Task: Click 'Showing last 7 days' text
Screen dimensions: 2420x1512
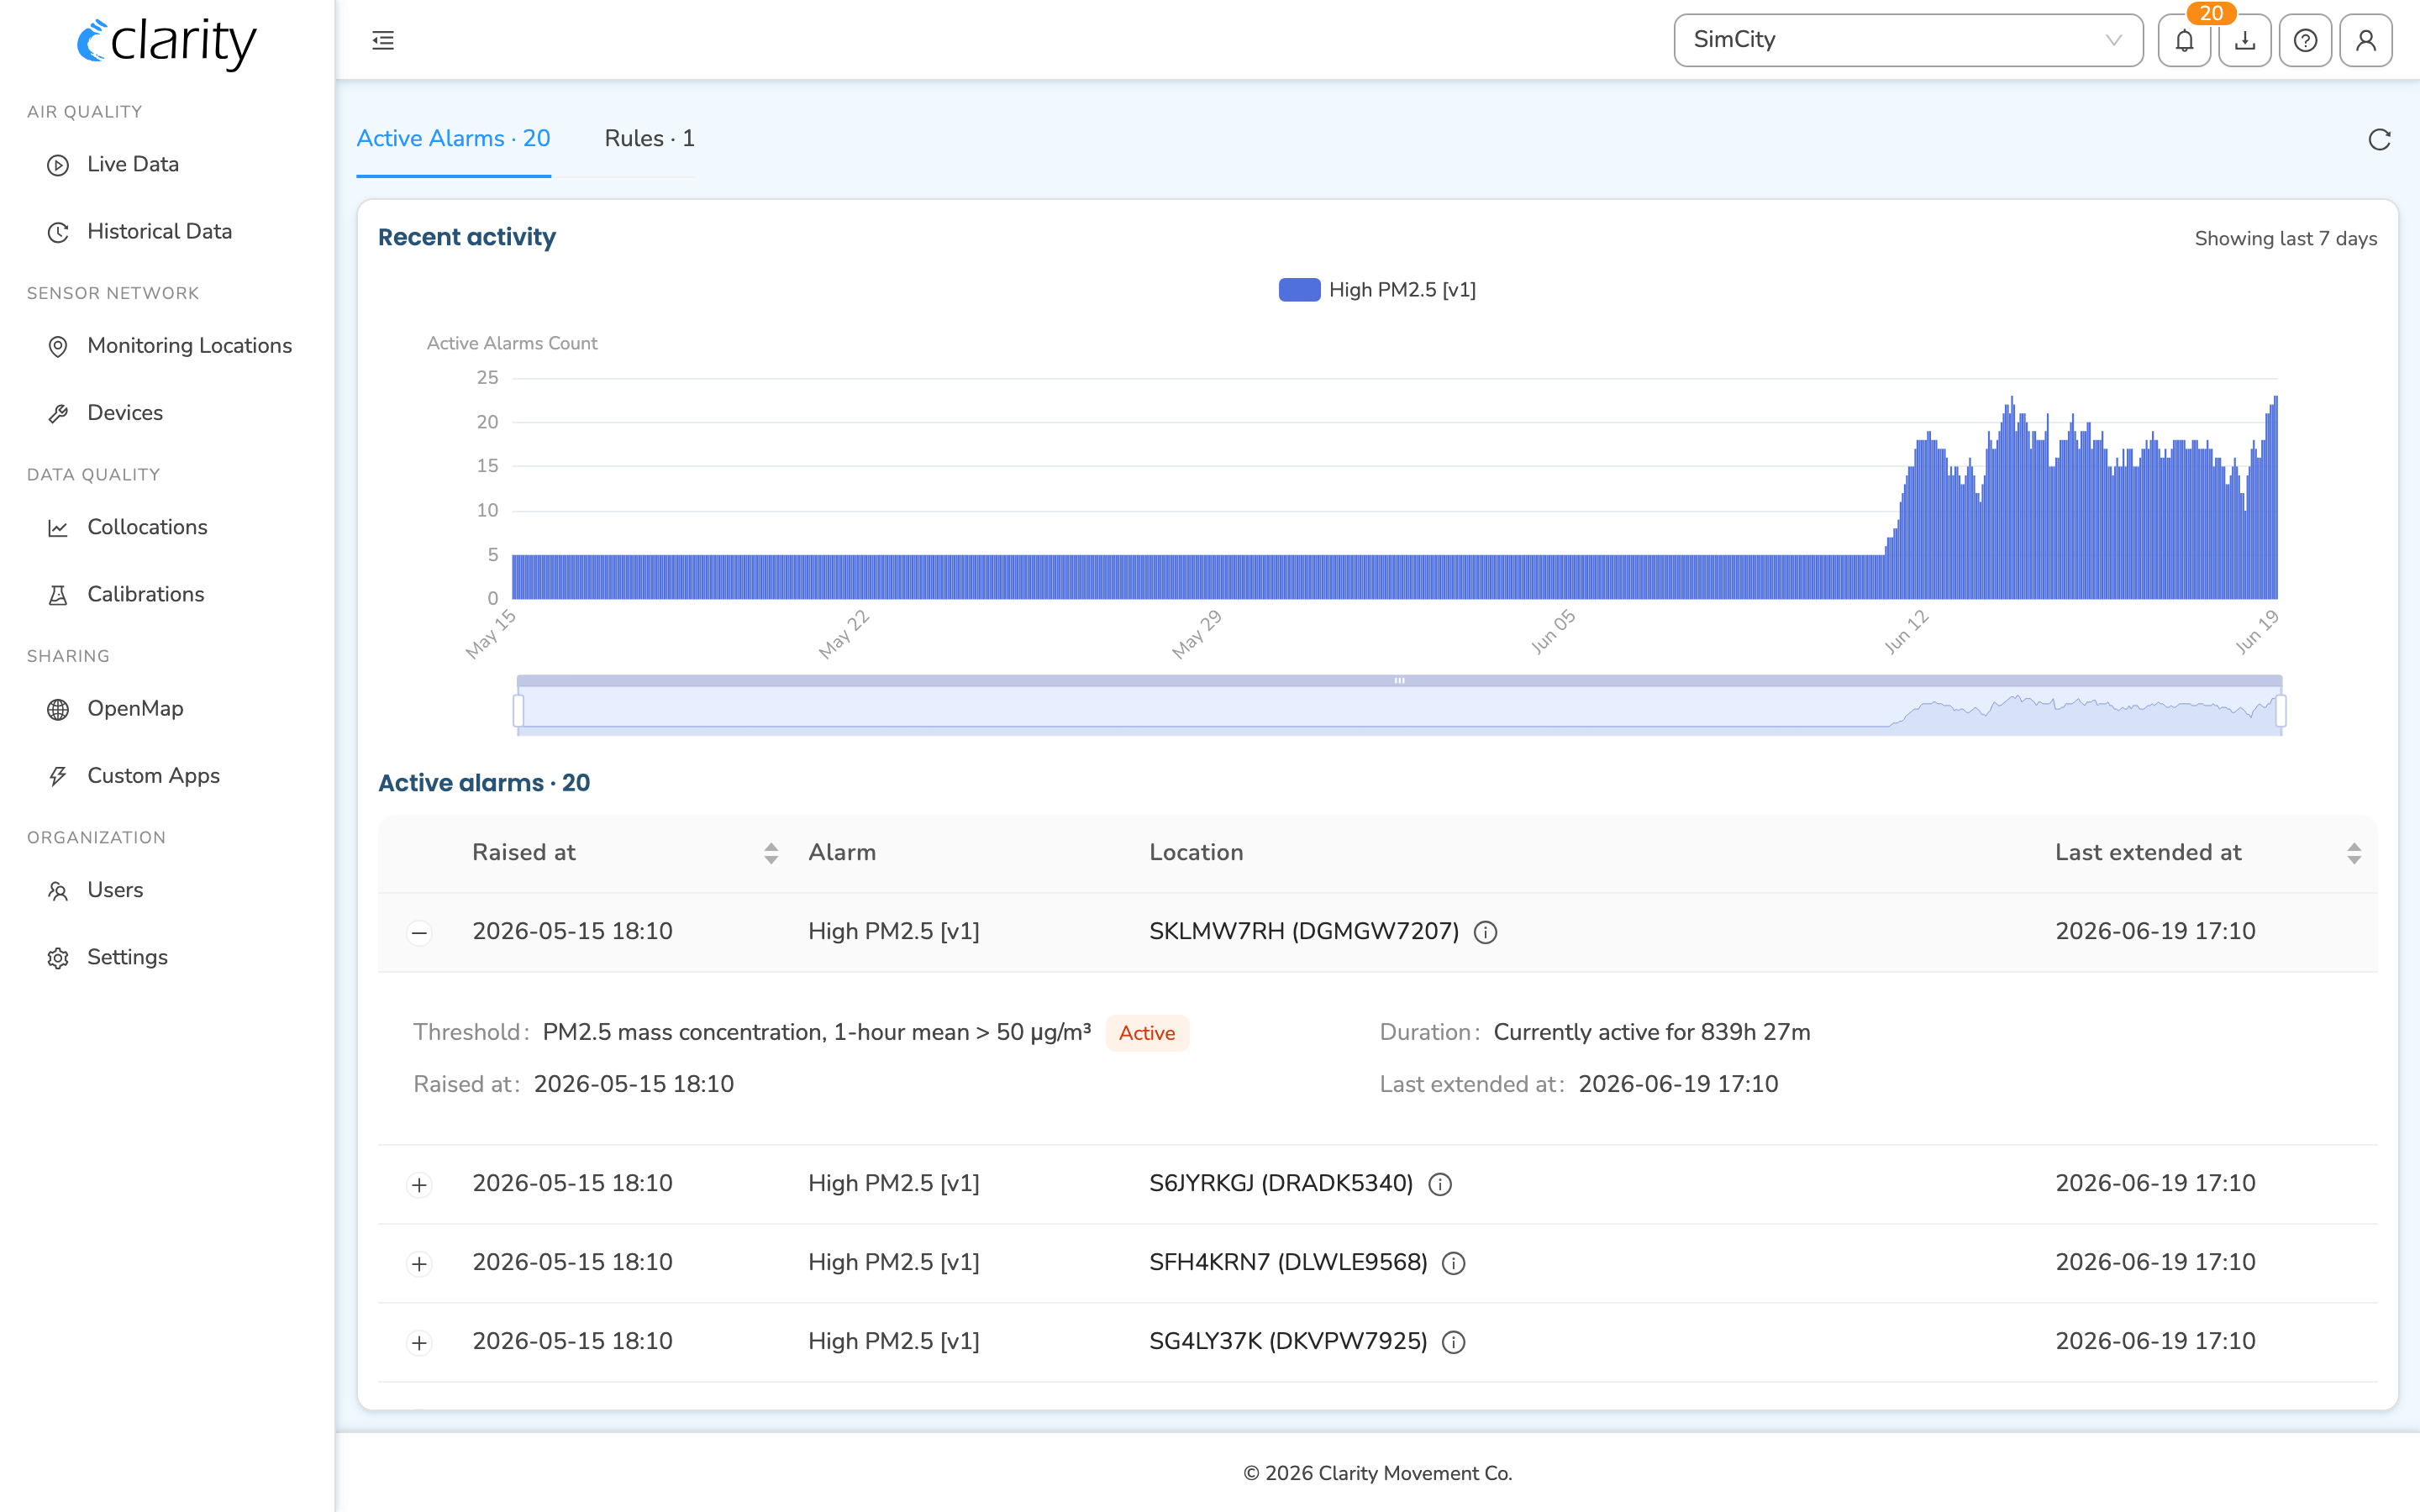Action: [x=2285, y=239]
